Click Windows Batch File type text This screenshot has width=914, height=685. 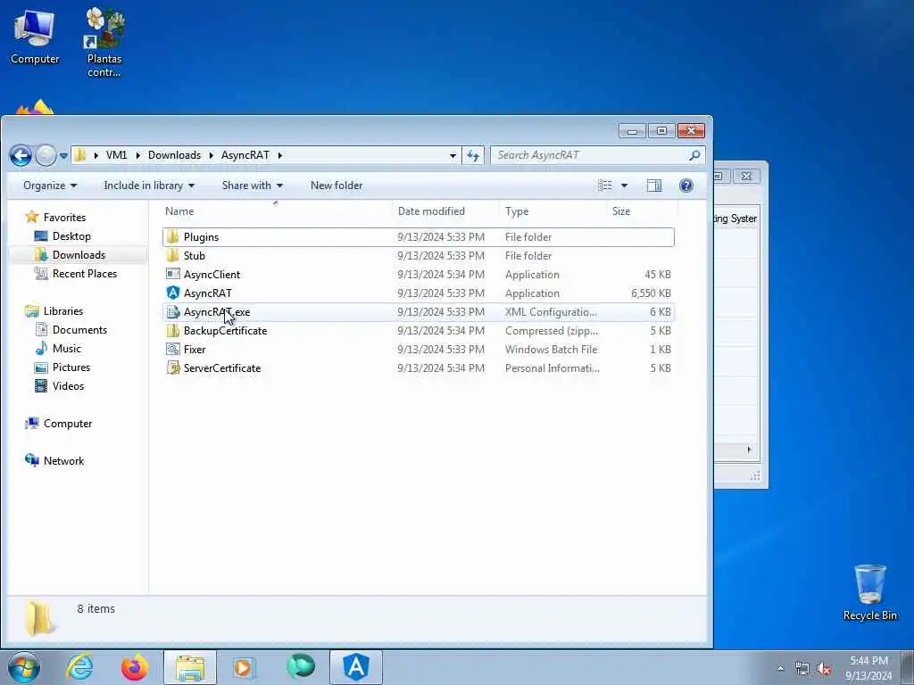point(551,349)
